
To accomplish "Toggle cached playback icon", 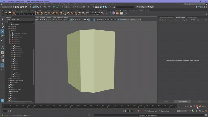I will click(193, 111).
